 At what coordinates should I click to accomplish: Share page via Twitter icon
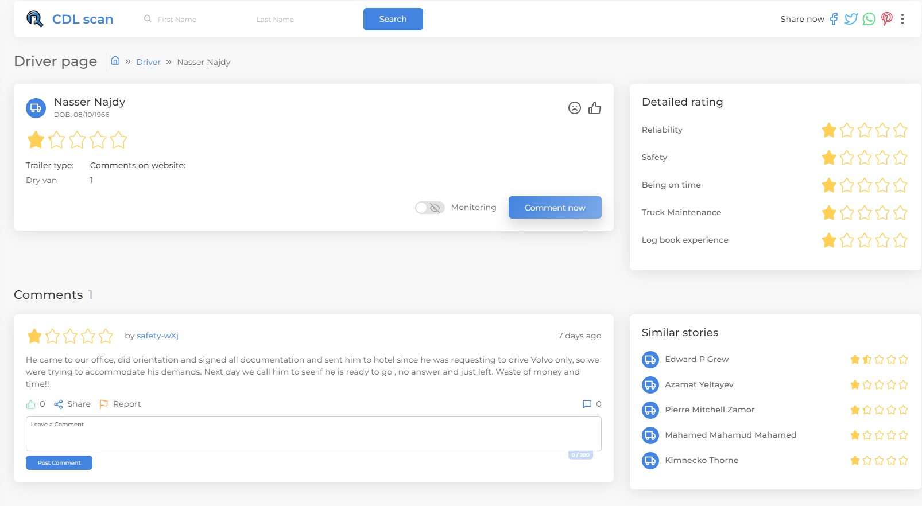click(851, 19)
